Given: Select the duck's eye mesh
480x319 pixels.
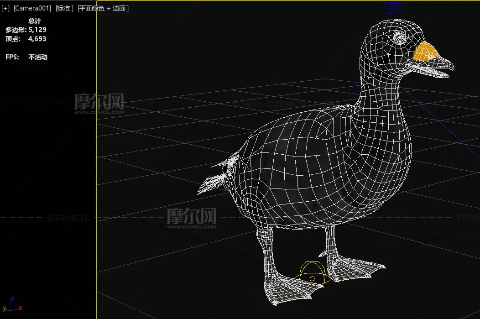Looking at the screenshot, I should pos(398,36).
